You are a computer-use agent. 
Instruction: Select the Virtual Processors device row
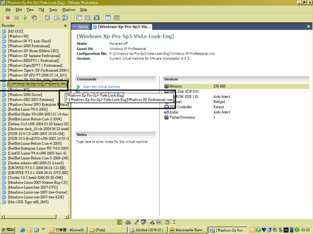click(236, 117)
